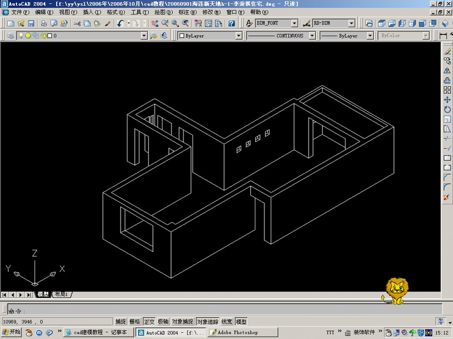Select the Move tool in the right toolbar
This screenshot has width=453, height=339.
coord(447,100)
